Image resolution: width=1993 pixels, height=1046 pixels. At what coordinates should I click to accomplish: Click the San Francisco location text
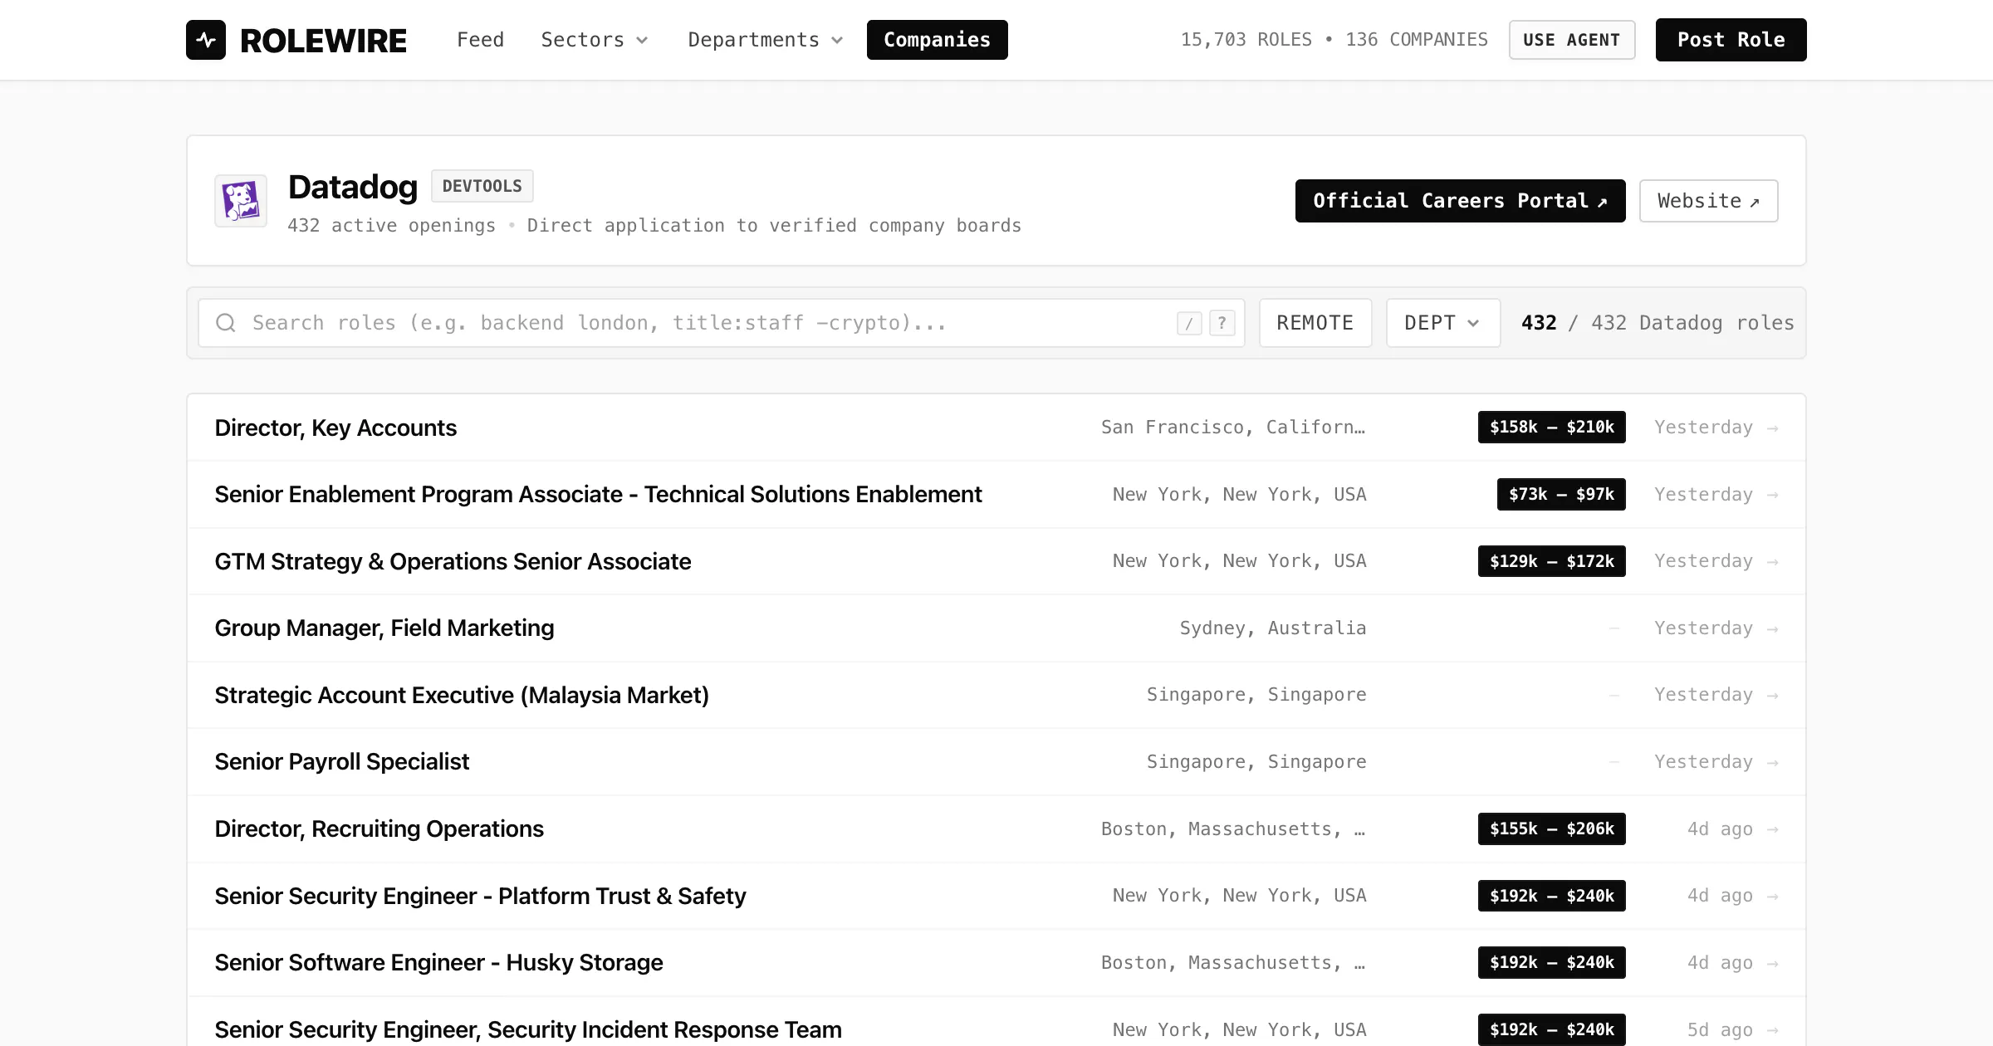(1233, 428)
